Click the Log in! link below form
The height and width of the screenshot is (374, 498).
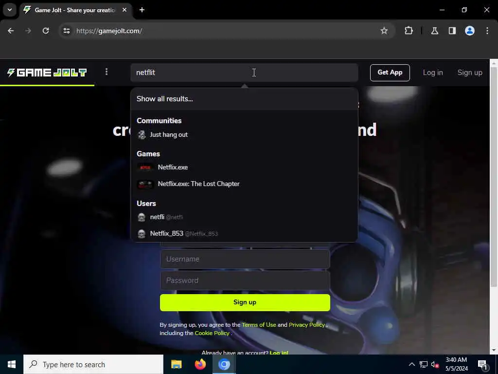[279, 353]
